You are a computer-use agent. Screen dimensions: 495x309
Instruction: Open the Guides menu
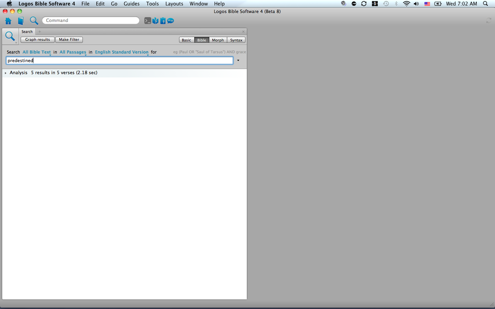pos(132,4)
